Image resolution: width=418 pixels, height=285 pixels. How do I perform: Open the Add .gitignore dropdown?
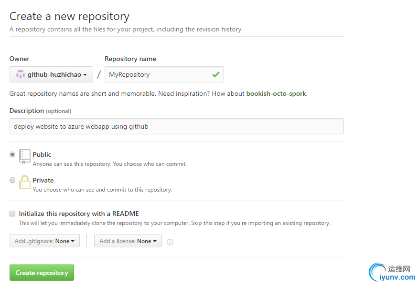coord(44,241)
